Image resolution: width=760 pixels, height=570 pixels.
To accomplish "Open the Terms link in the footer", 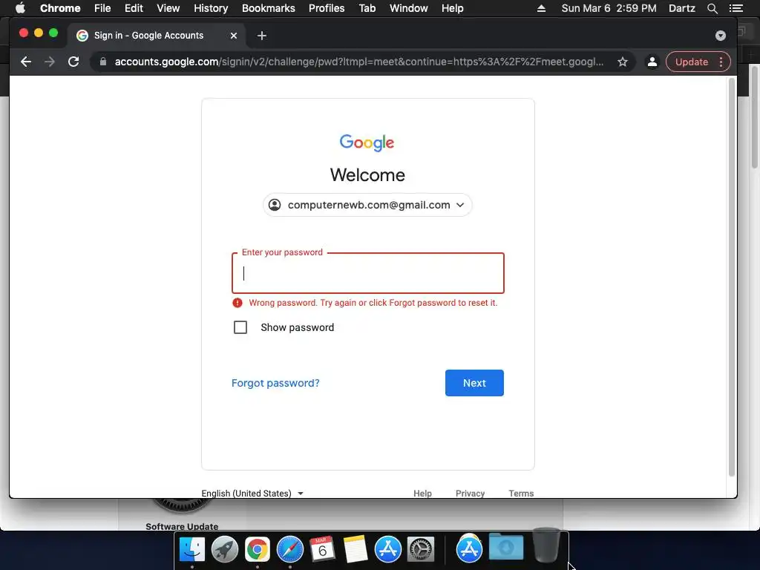I will pyautogui.click(x=521, y=494).
